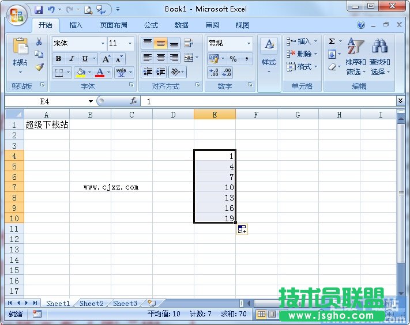410x325 pixels.
Task: Click the AutoSum sigma icon
Action: (332, 41)
